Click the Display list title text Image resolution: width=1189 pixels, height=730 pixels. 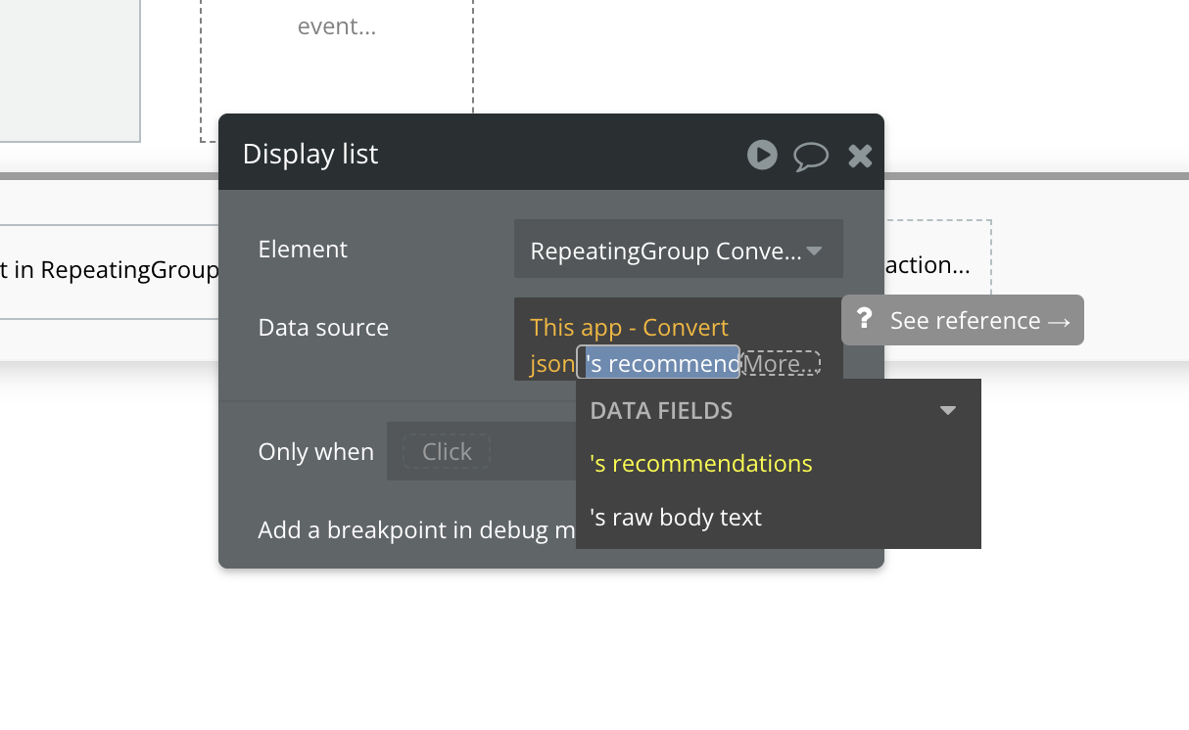click(x=310, y=155)
